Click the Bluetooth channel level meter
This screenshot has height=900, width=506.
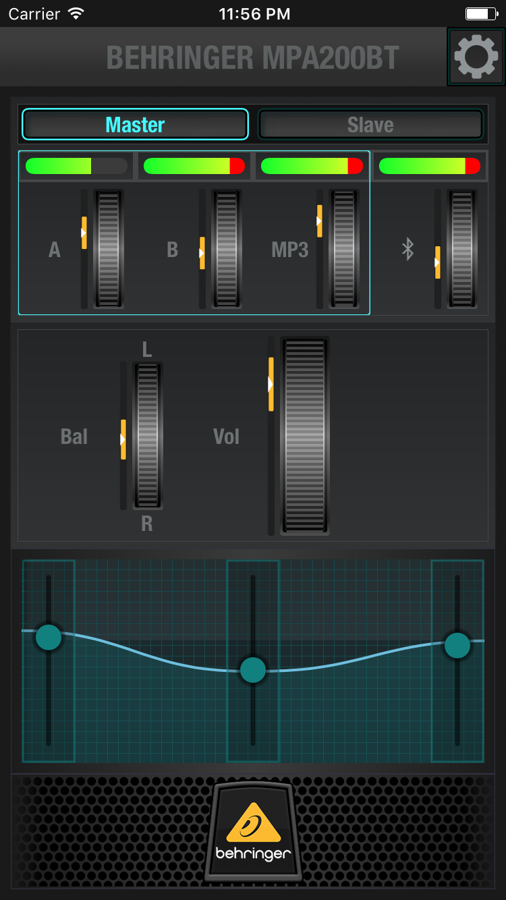coord(430,166)
